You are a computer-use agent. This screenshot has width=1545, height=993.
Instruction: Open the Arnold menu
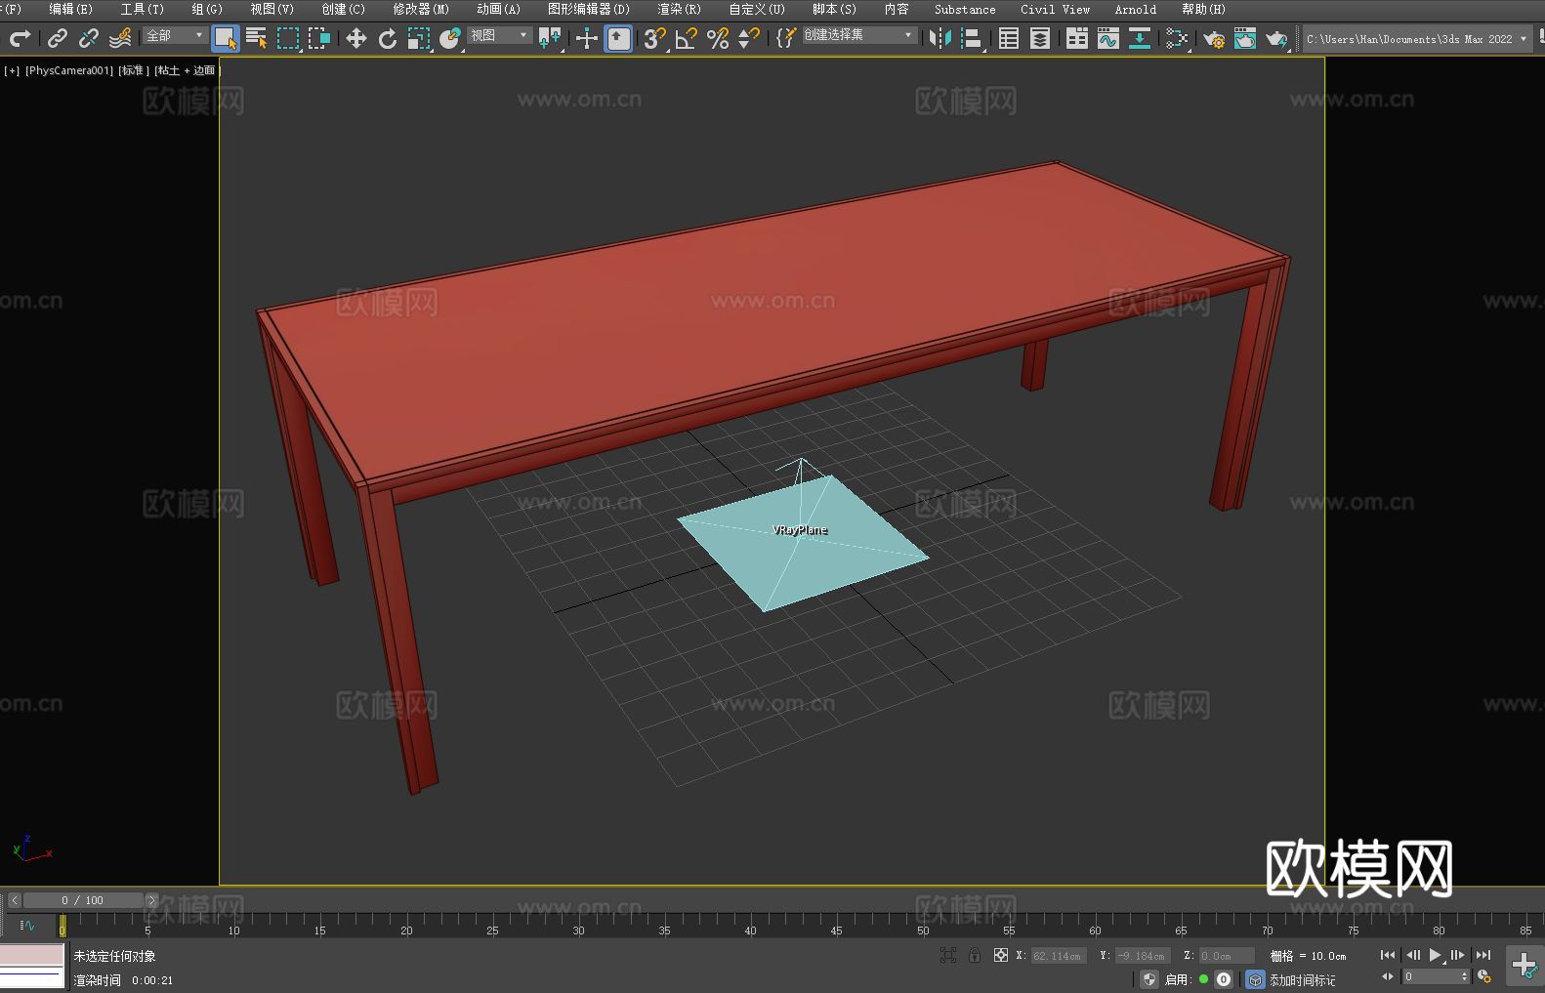[x=1136, y=9]
